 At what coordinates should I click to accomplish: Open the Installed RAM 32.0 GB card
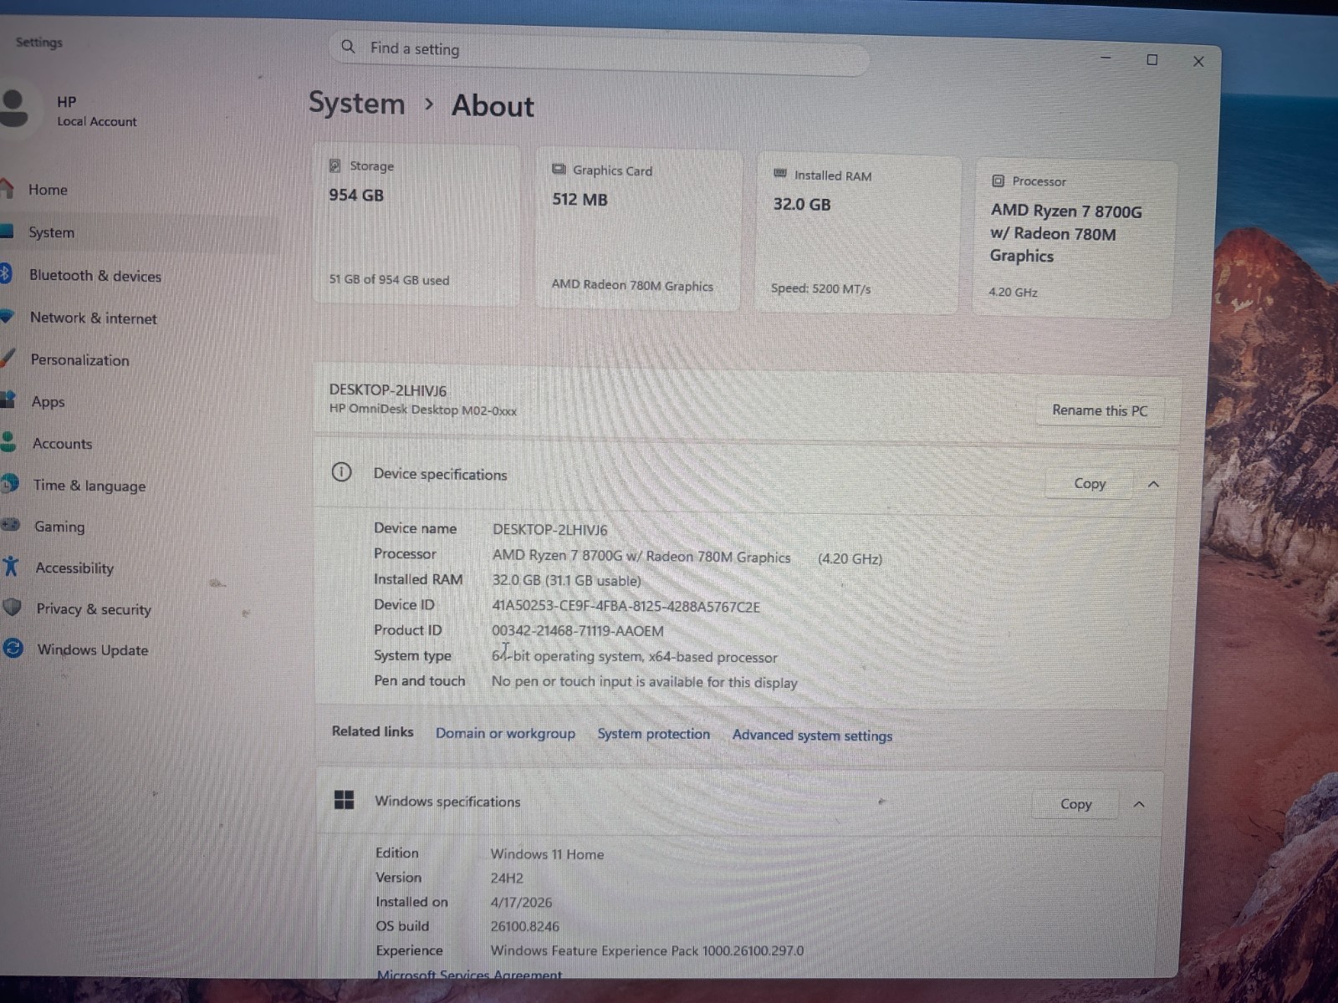pyautogui.click(x=857, y=234)
